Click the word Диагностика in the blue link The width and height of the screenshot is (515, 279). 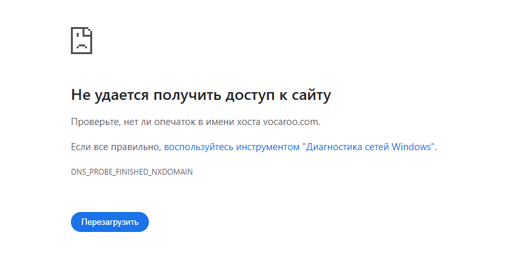point(335,147)
